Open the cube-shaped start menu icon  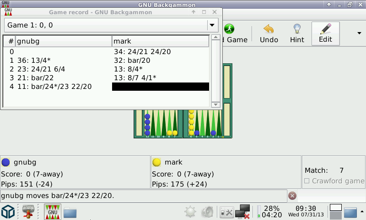coord(8,212)
